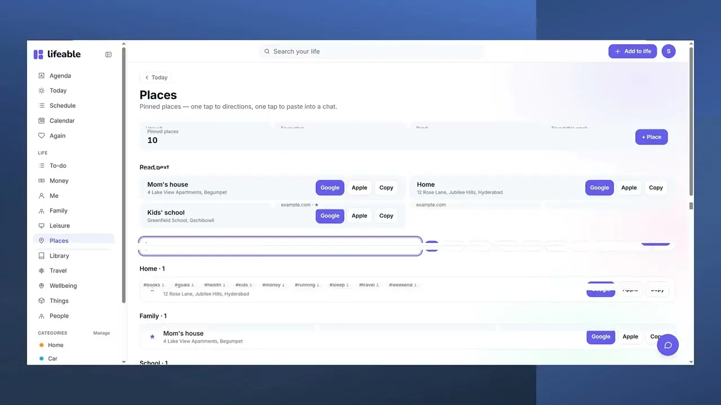Select the highlighted Places sidebar item
The width and height of the screenshot is (721, 405).
click(74, 241)
